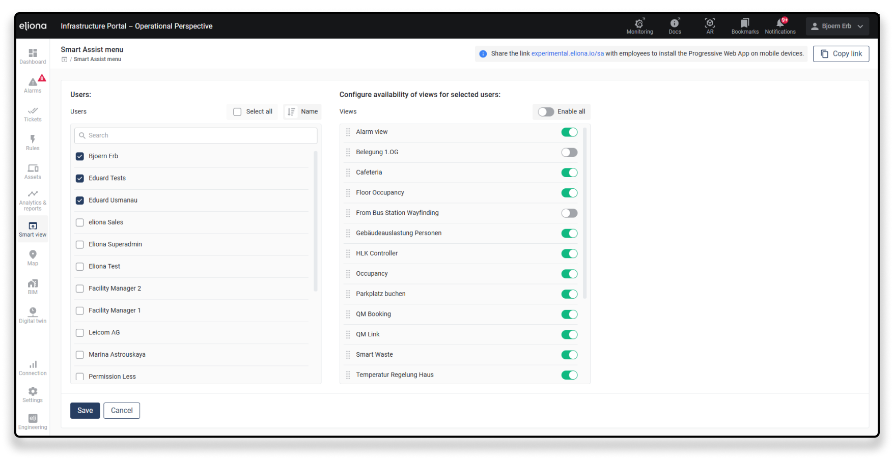Open BIM section in sidebar

coord(33,287)
